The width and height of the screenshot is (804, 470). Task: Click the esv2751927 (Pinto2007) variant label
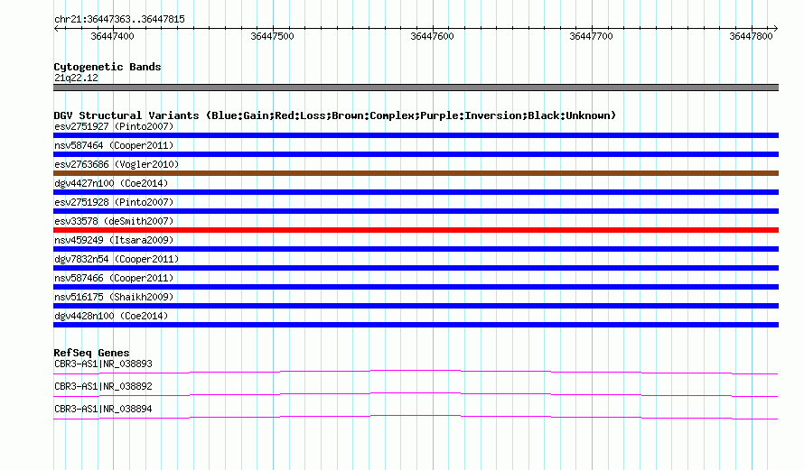tap(114, 126)
